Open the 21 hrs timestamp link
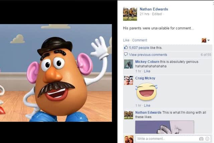 pos(144,14)
